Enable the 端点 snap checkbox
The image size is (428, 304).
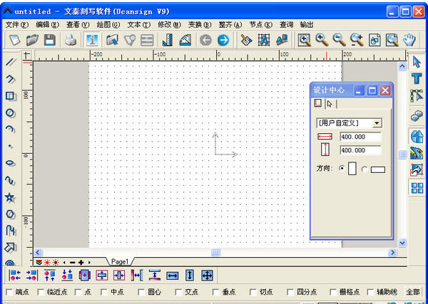9,292
